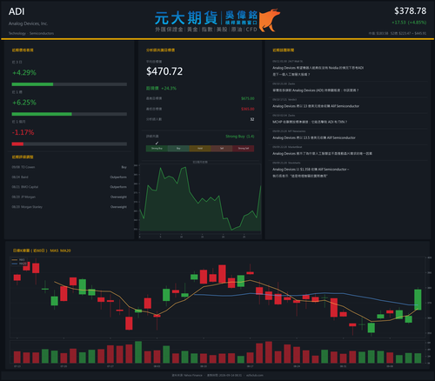
Task: Click the Yahoo Finance data source footer text
Action: click(187, 375)
